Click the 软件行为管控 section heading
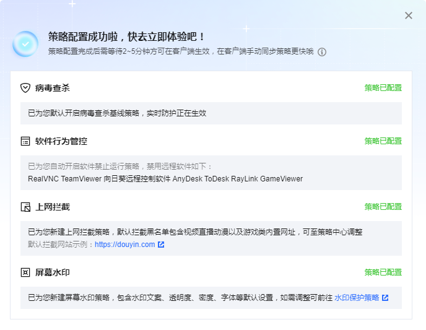Image resolution: width=426 pixels, height=330 pixels. pos(61,141)
